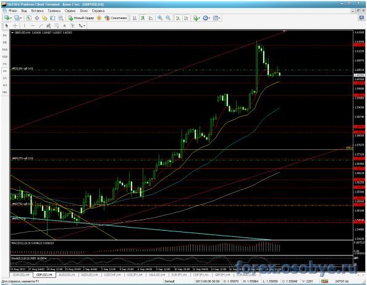Open the Вставка menu
The height and width of the screenshot is (285, 367).
click(37, 10)
